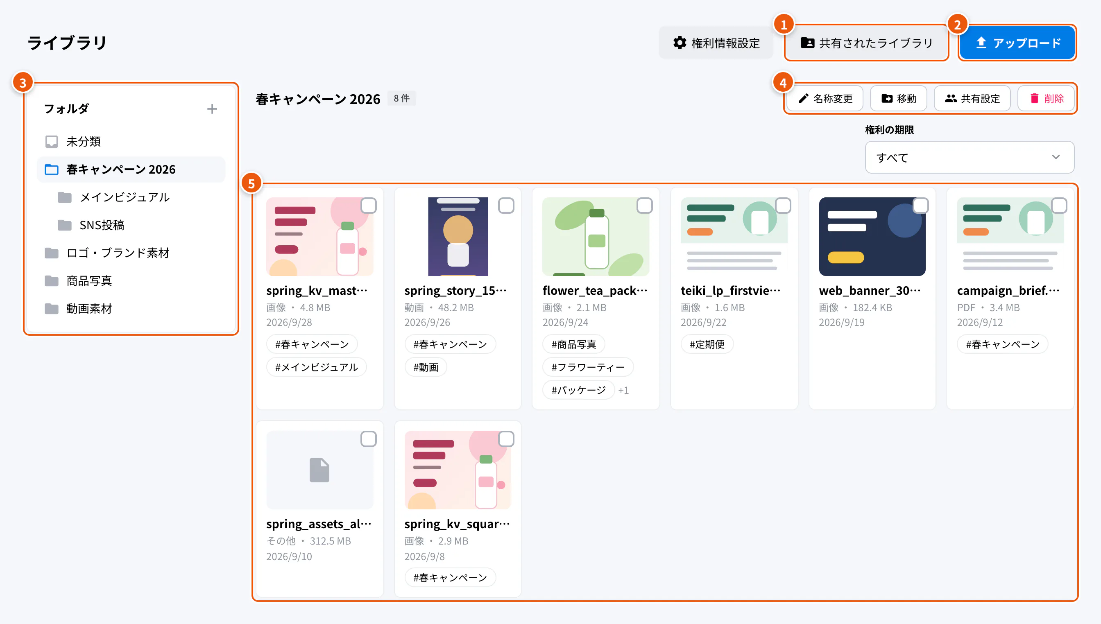Click the generic file icon on spring_assets_al card
Screen dimensions: 1101x624
coord(319,470)
